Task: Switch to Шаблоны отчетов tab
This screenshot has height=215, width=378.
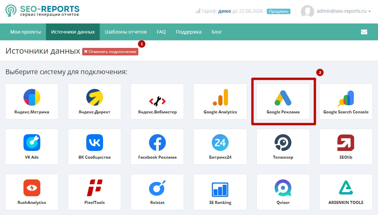Action: pos(126,32)
